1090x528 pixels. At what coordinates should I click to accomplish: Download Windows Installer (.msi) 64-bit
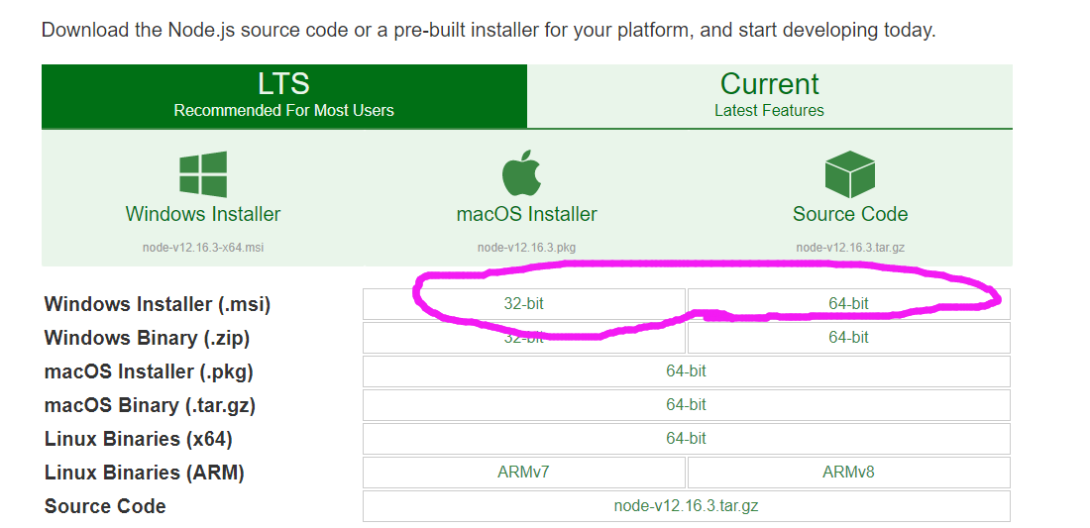848,304
